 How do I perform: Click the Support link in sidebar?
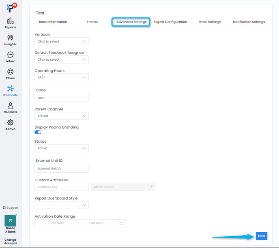[11, 208]
